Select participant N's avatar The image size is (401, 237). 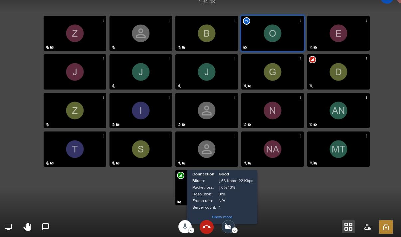click(x=273, y=111)
